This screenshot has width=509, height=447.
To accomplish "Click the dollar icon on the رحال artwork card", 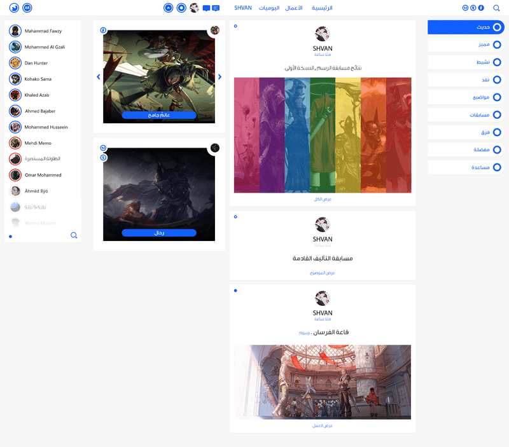I will coord(103,158).
